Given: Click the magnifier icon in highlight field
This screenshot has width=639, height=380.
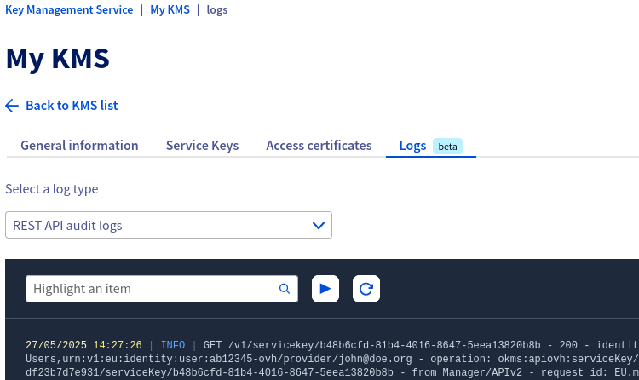Looking at the screenshot, I should click(285, 289).
